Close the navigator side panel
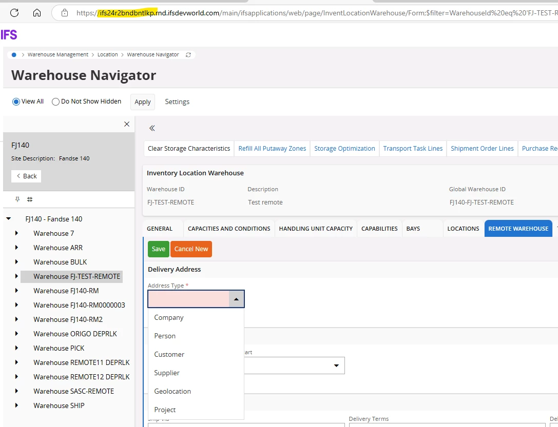This screenshot has width=558, height=427. (x=127, y=124)
